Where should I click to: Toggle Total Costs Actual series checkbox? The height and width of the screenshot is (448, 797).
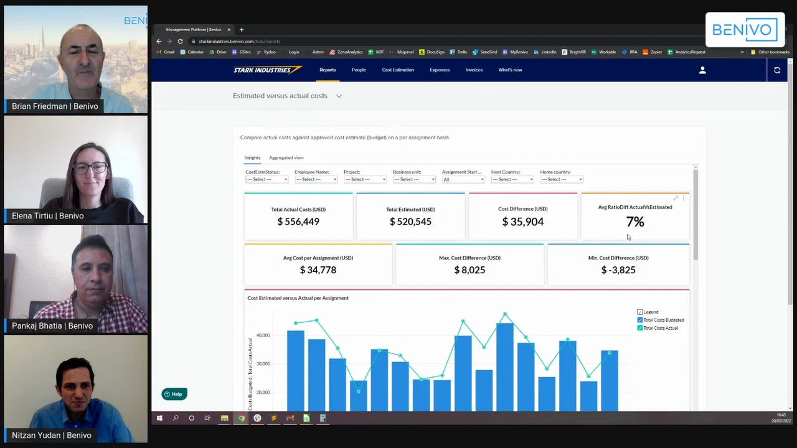[639, 328]
